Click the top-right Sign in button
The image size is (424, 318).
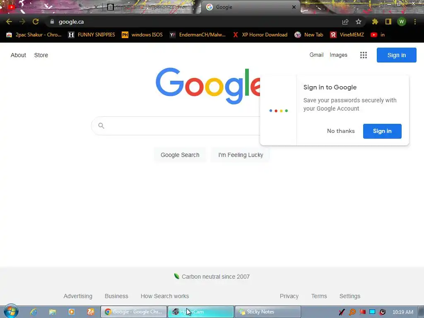click(396, 55)
